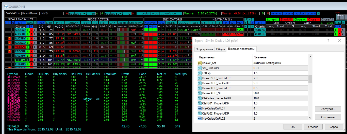Image resolution: width=347 pixels, height=134 pixels.
Task: Click the grey C button on the AUDJPY row
Action: pyautogui.click(x=35, y=38)
